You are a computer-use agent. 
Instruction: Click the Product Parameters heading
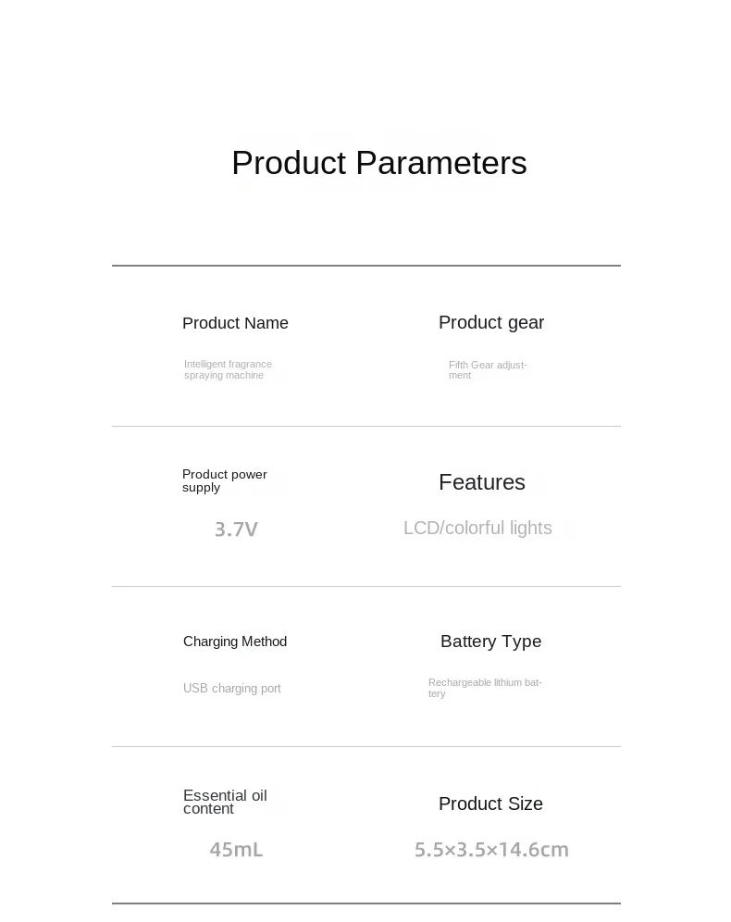click(378, 163)
